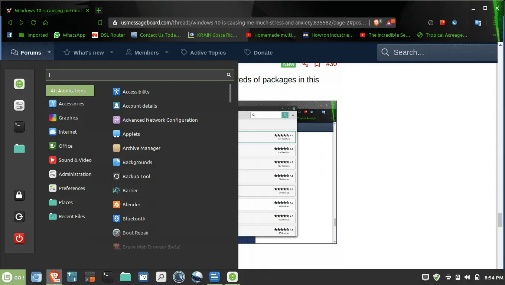Launch Terminal from menu favorites sidebar

coord(19,127)
